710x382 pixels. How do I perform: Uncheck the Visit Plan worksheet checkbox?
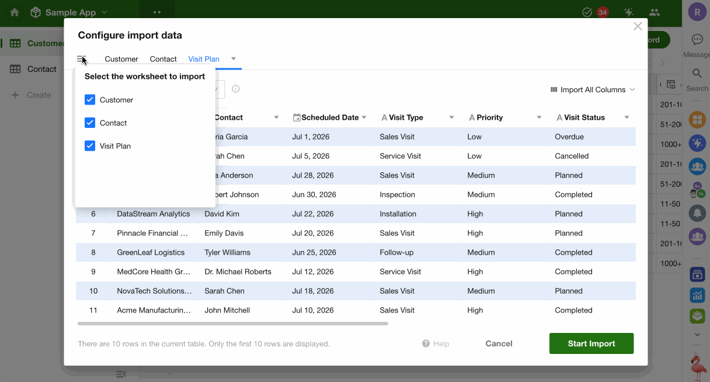(90, 146)
